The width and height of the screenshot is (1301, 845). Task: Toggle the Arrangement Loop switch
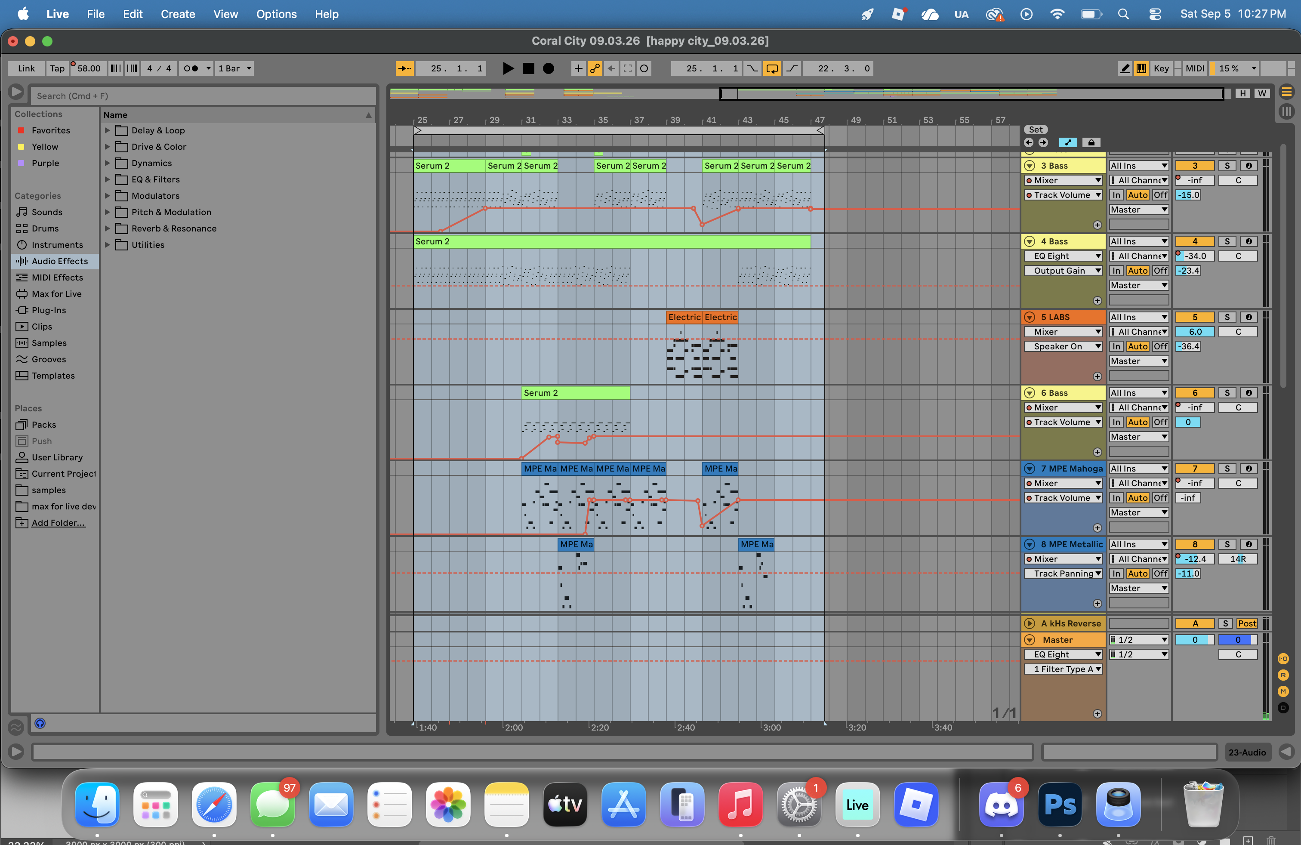click(x=772, y=68)
